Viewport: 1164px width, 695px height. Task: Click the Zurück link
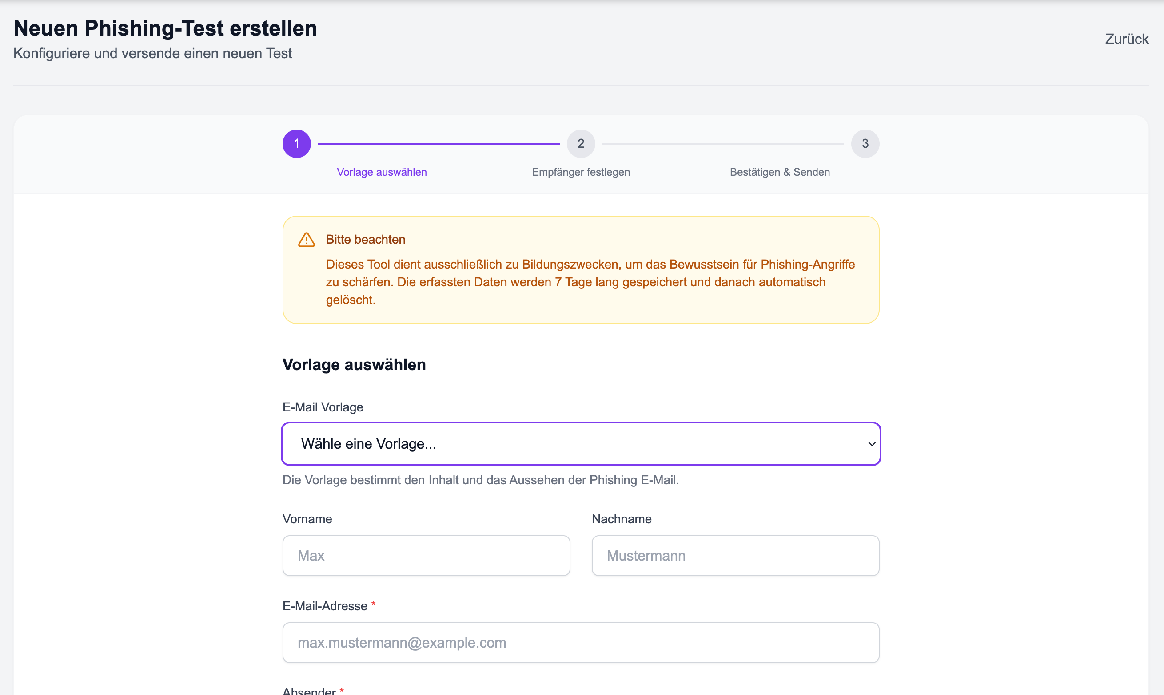pyautogui.click(x=1126, y=39)
